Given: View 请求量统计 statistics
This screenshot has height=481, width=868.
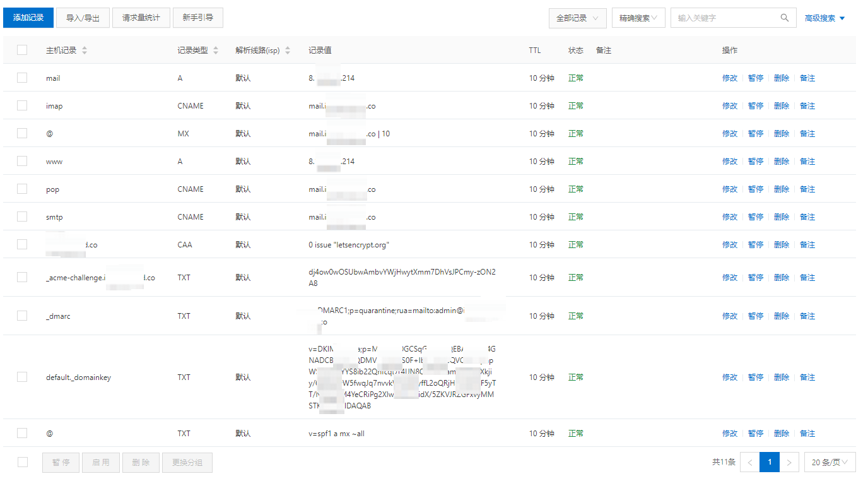Looking at the screenshot, I should click(x=141, y=18).
